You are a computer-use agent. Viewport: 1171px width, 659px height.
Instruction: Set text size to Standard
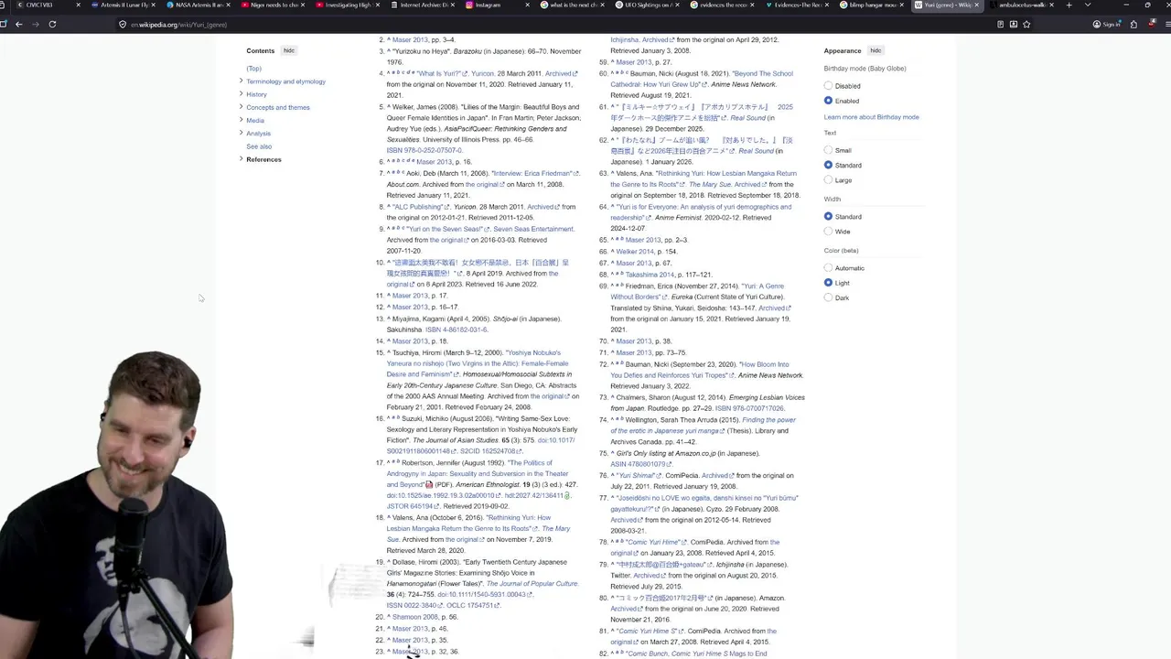[x=828, y=165]
